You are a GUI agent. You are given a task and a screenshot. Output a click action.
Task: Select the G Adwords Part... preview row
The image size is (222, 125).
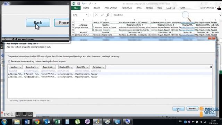[x=110, y=74]
